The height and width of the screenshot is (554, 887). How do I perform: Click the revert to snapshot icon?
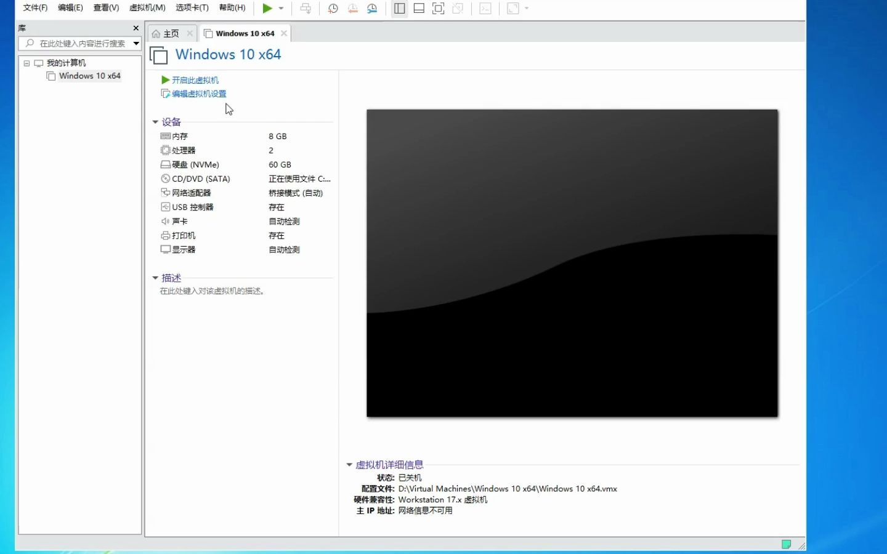pyautogui.click(x=352, y=9)
